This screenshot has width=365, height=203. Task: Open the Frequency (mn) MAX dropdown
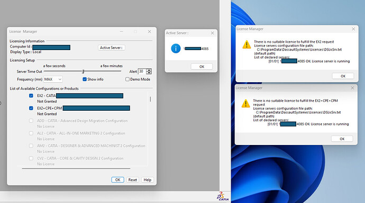point(53,79)
